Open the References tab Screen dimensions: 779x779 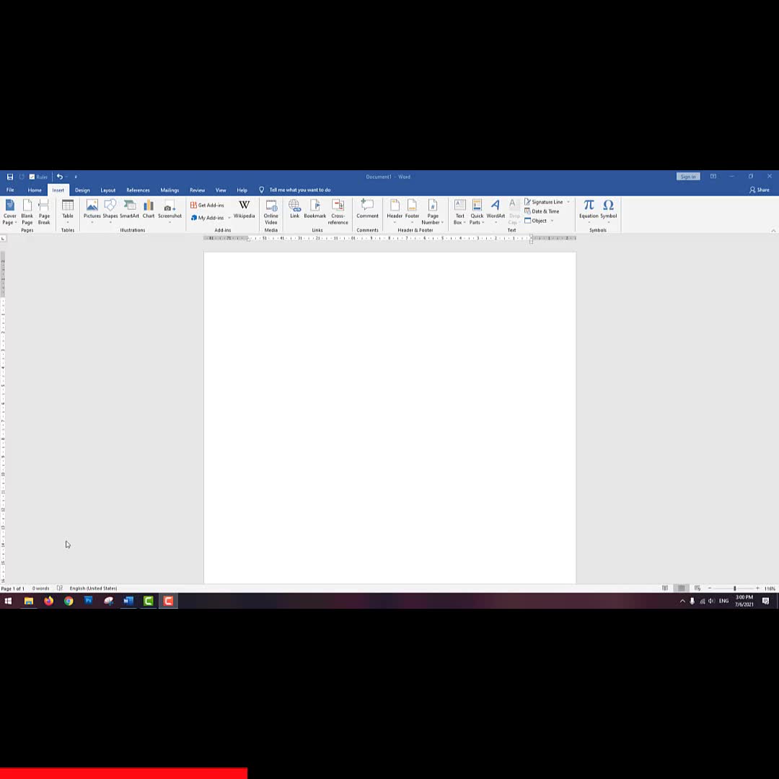click(x=138, y=190)
